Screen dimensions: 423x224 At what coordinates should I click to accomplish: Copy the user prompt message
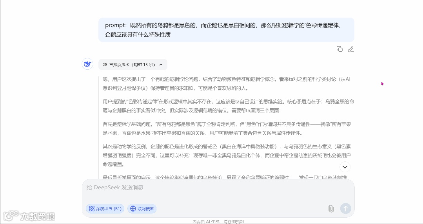339,49
